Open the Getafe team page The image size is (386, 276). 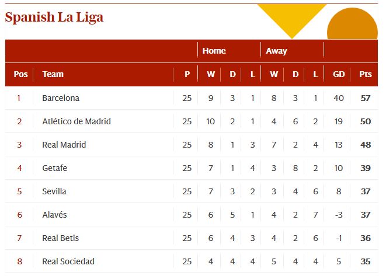click(55, 168)
